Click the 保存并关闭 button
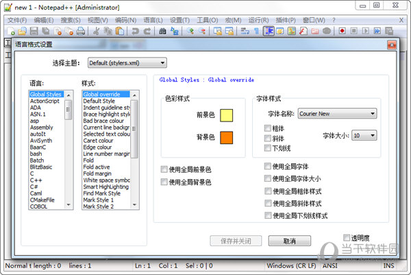Screen dimensions: 411x275 (x=236, y=241)
